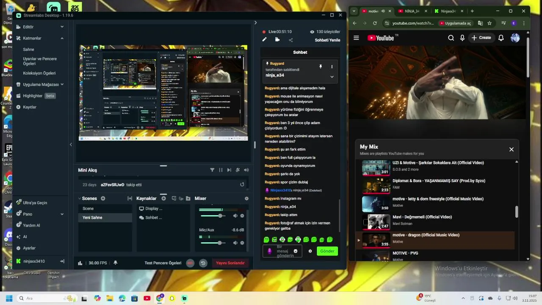The width and height of the screenshot is (542, 305).
Task: Play motive - dragon in My Mix
Action: pyautogui.click(x=436, y=240)
